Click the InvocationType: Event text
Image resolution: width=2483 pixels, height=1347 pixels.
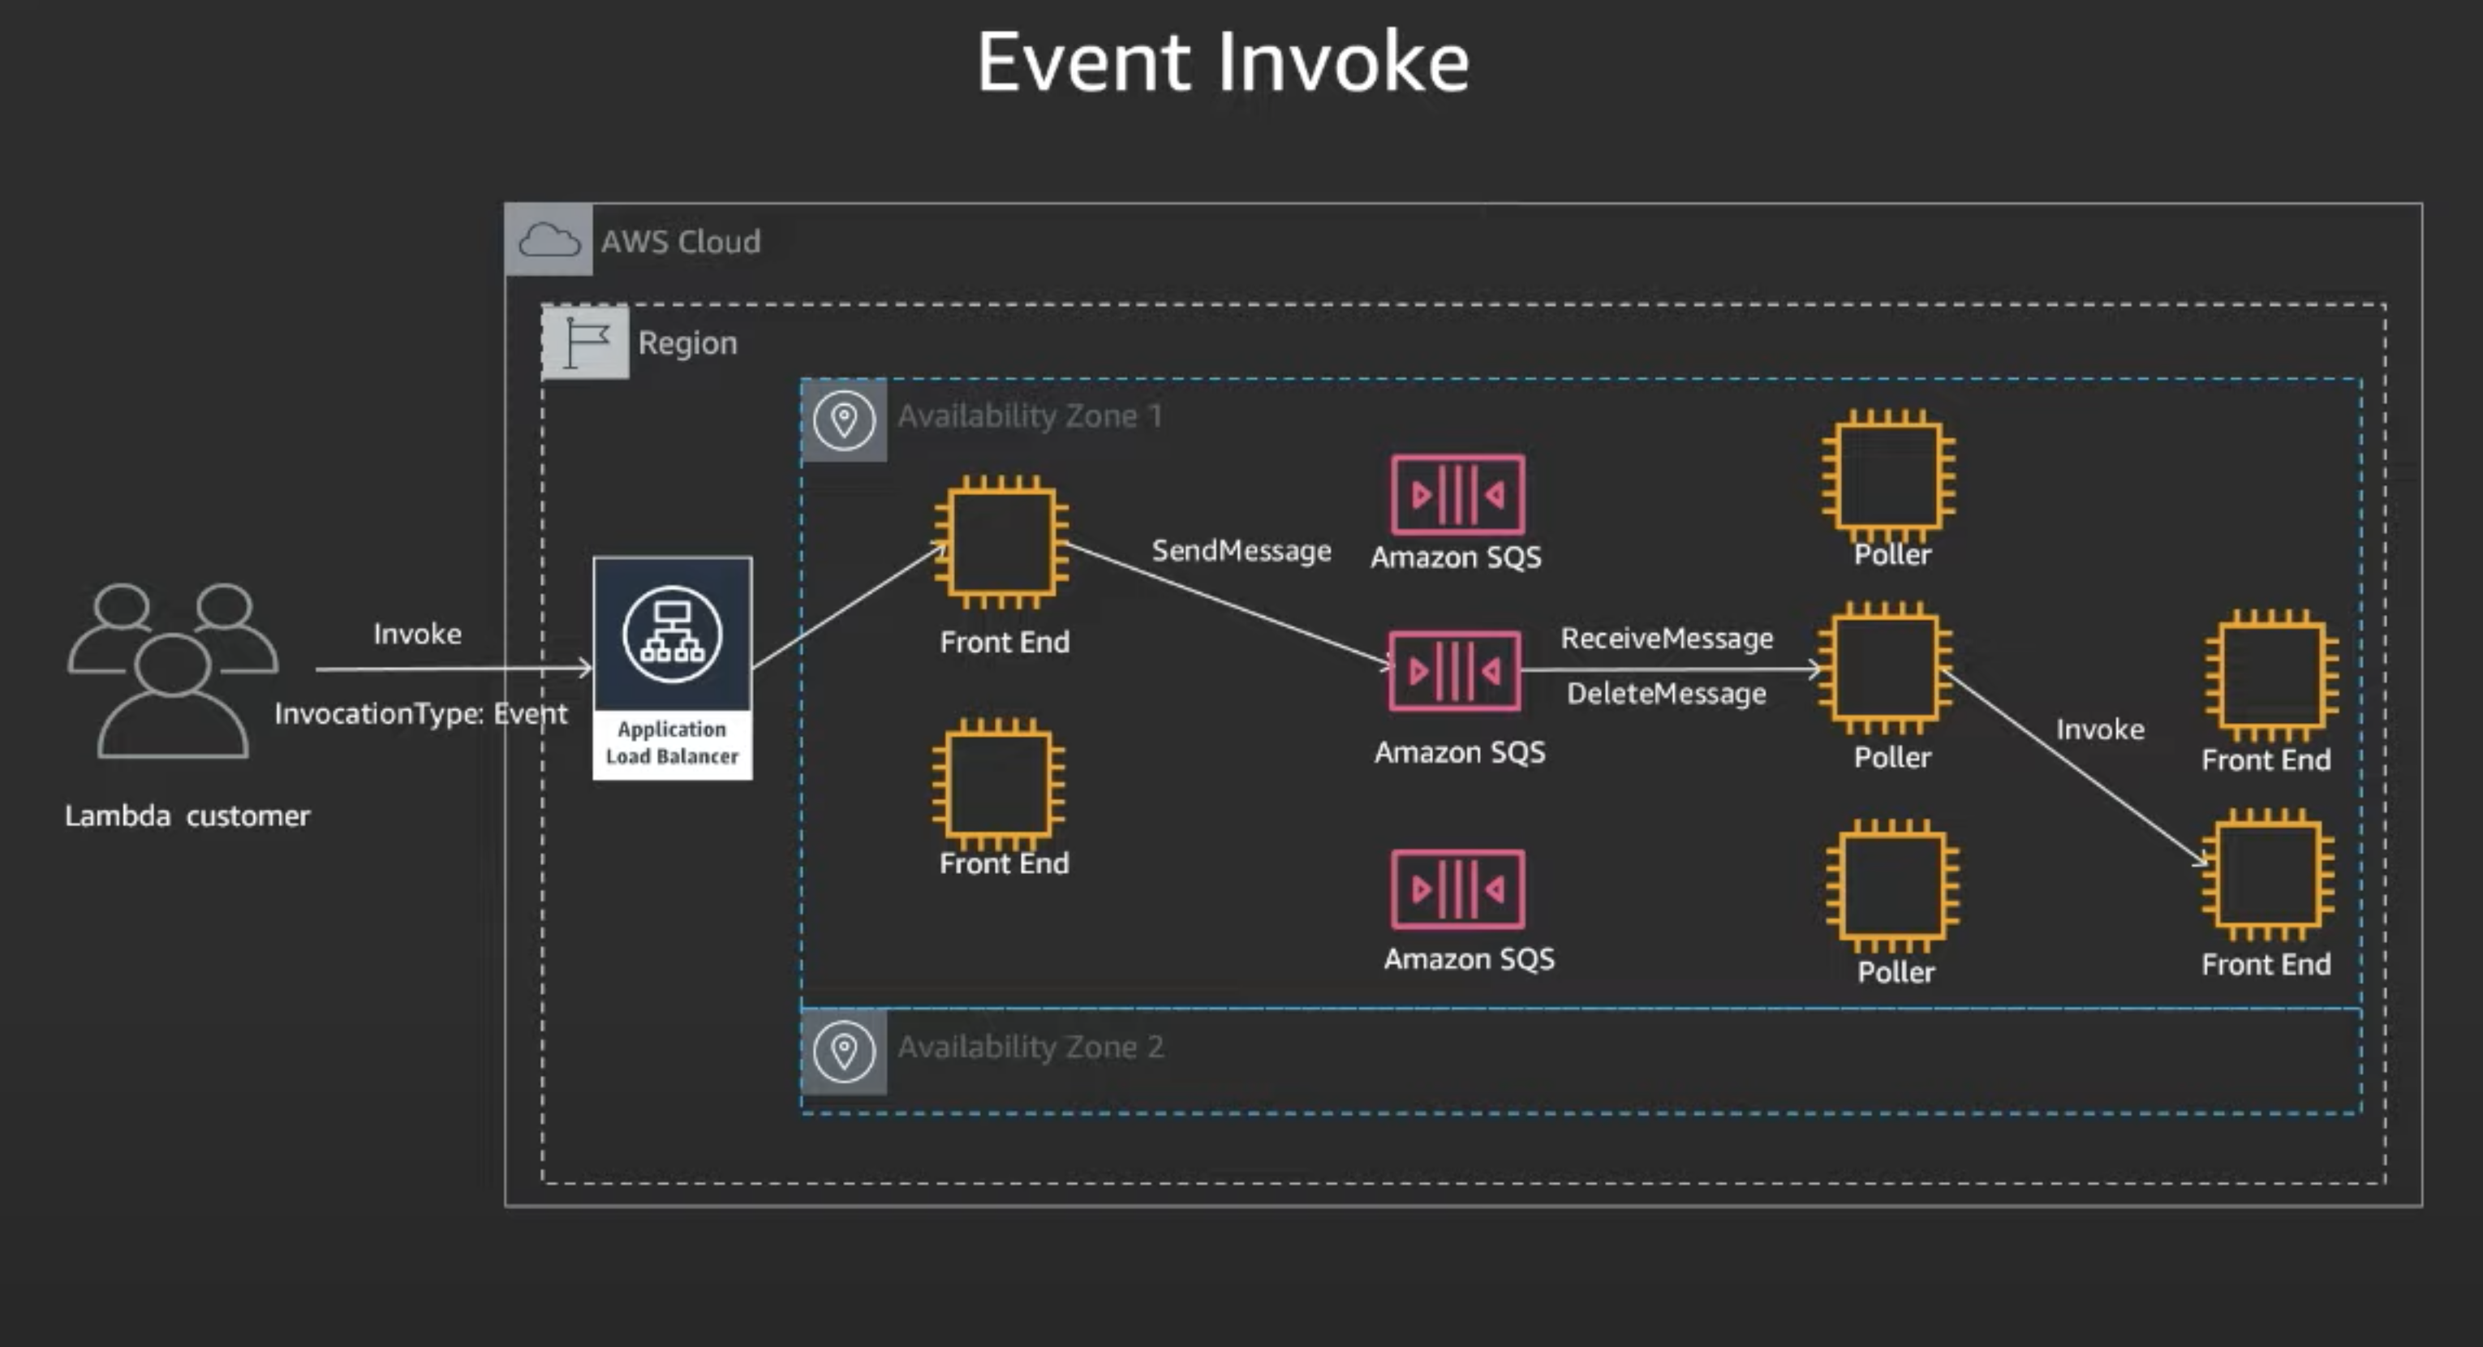pos(421,713)
